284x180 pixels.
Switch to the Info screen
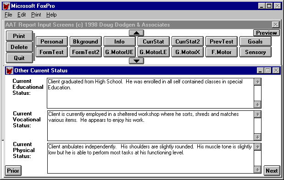(120, 41)
